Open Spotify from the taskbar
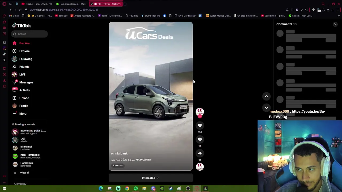Image resolution: width=342 pixels, height=192 pixels. coord(136,189)
